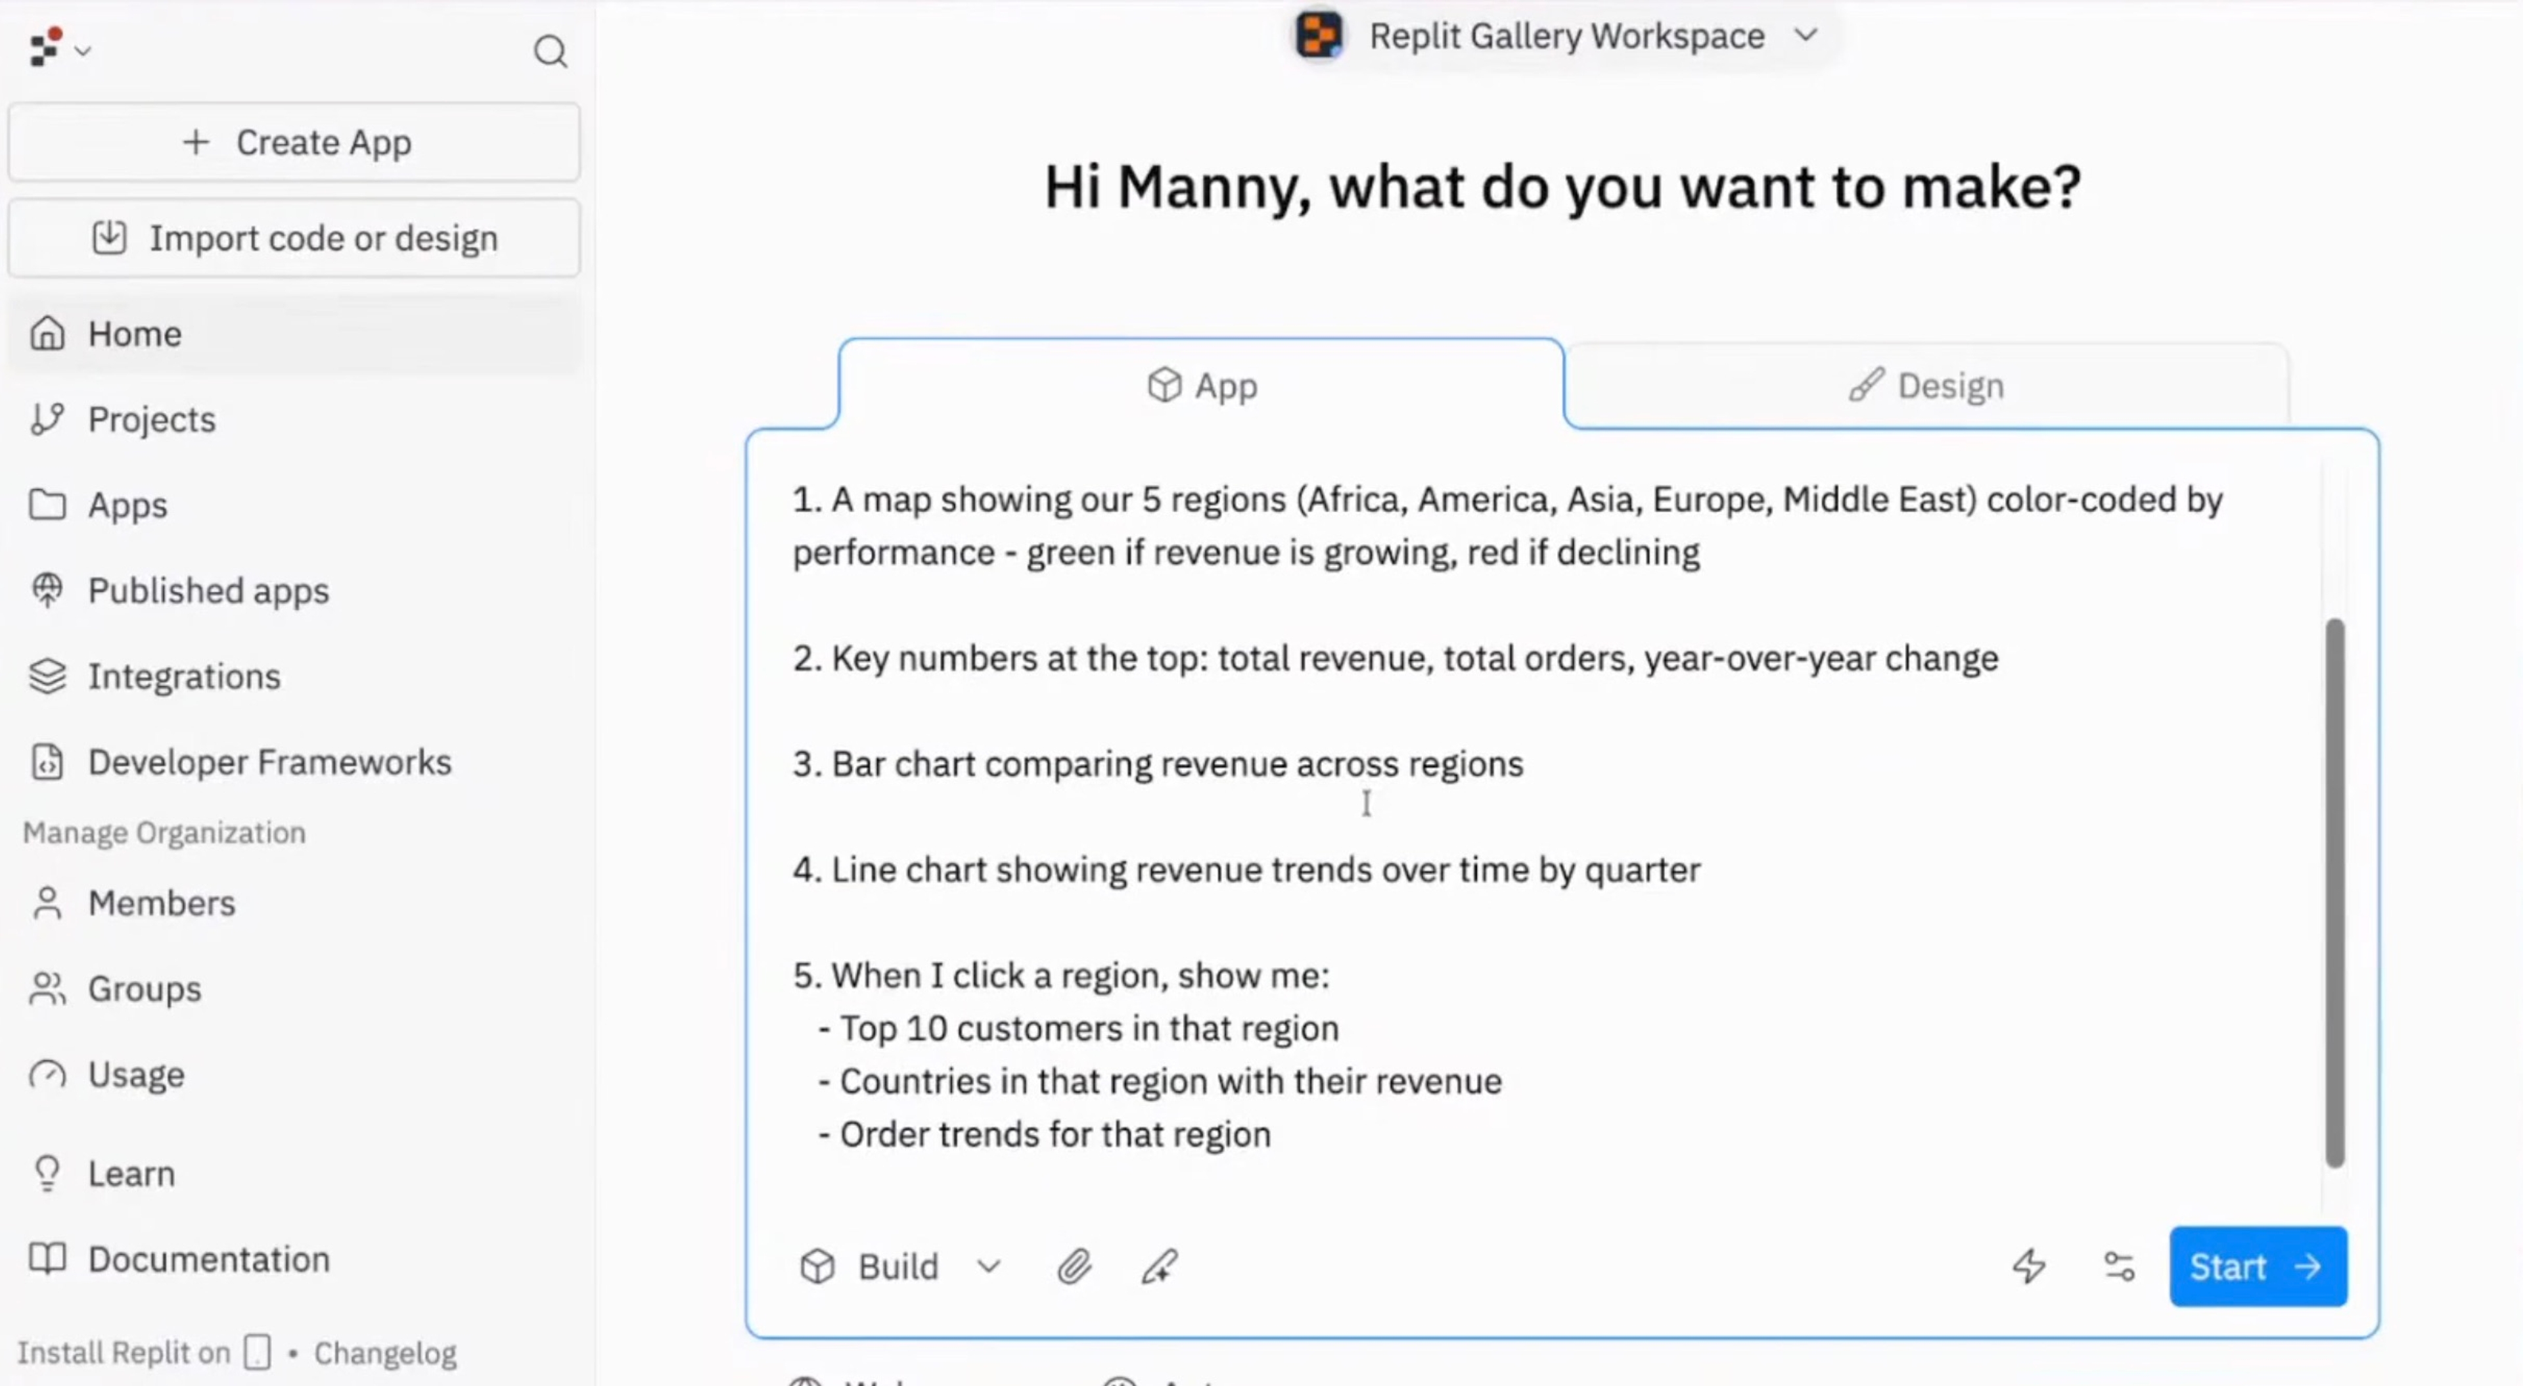2523x1386 pixels.
Task: Click the prompt text box scrollbar
Action: click(x=2334, y=891)
